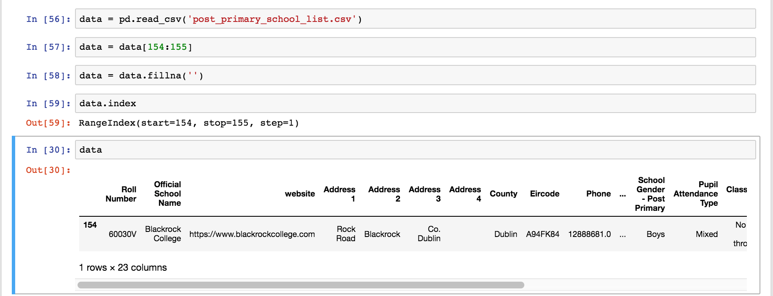The height and width of the screenshot is (296, 773).
Task: Click the website column header
Action: (300, 194)
